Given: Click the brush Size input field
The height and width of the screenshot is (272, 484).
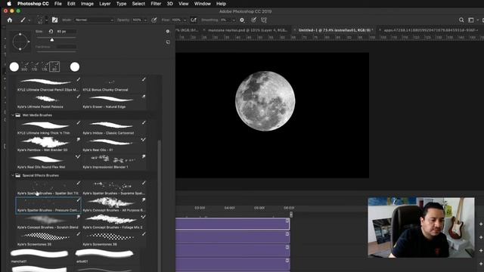Looking at the screenshot, I should 66,32.
